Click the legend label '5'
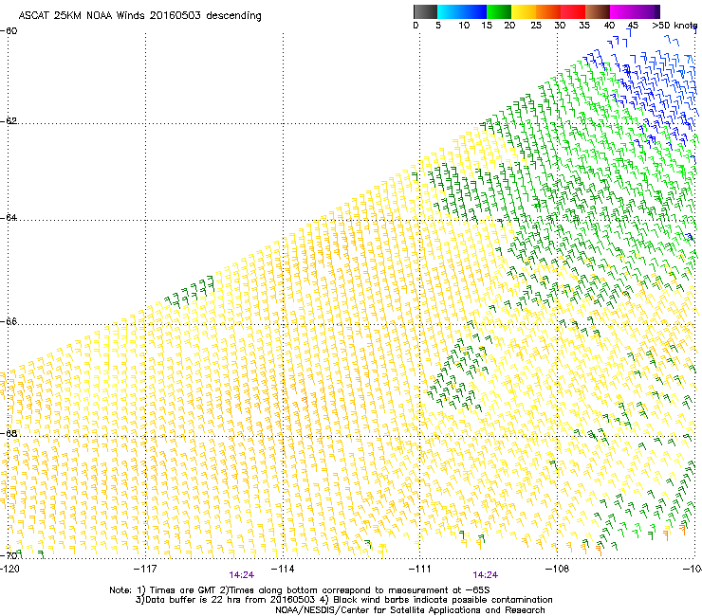Viewport: 702px width, 616px height. [438, 26]
